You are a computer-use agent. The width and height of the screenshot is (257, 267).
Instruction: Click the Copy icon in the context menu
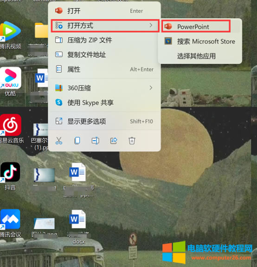coord(77,141)
